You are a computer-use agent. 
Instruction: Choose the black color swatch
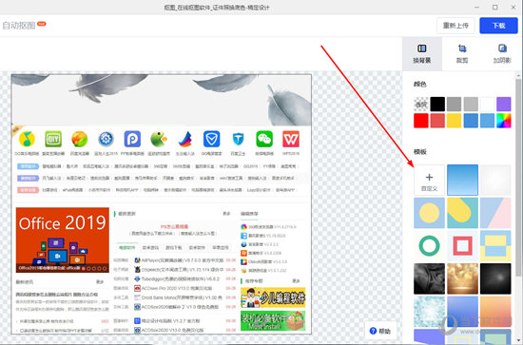pos(437,104)
